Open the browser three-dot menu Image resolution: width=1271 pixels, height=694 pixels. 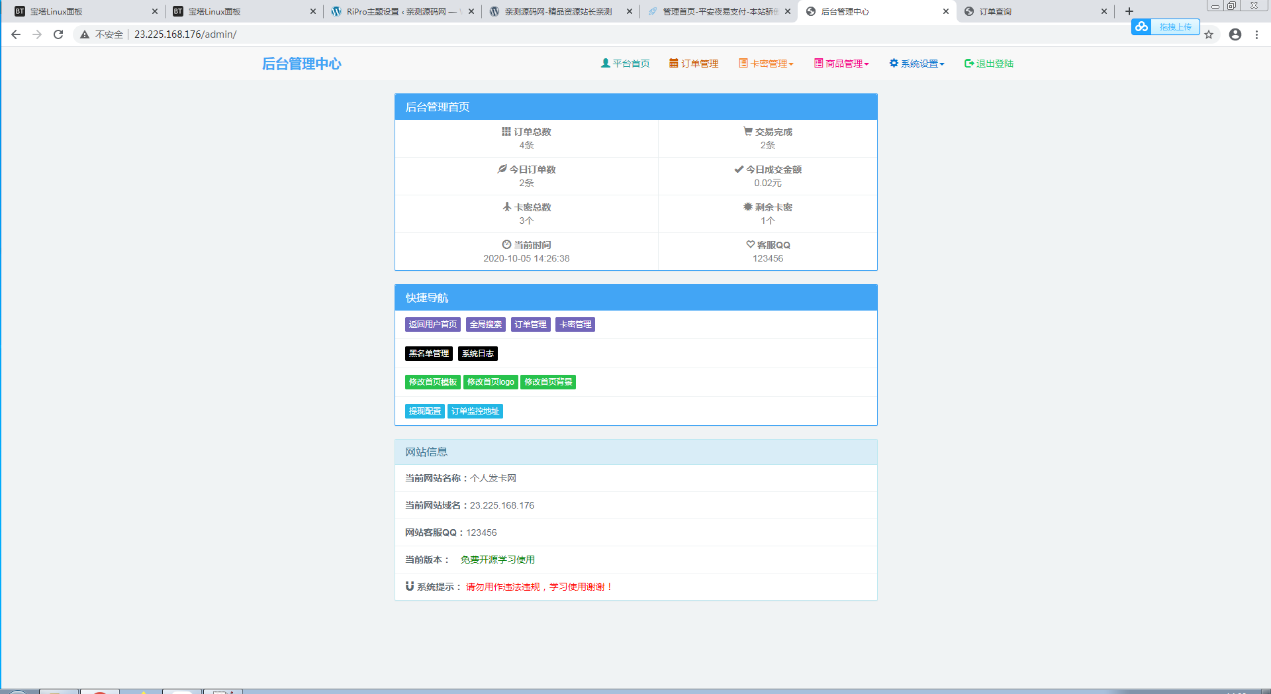[1256, 34]
